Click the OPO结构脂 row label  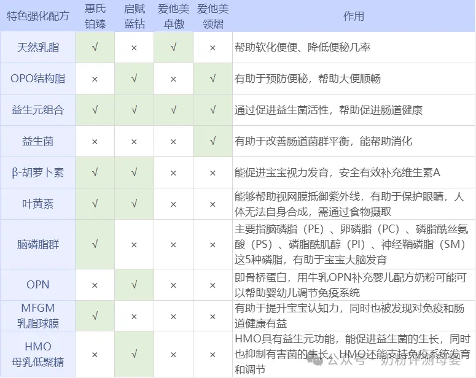[x=37, y=79]
